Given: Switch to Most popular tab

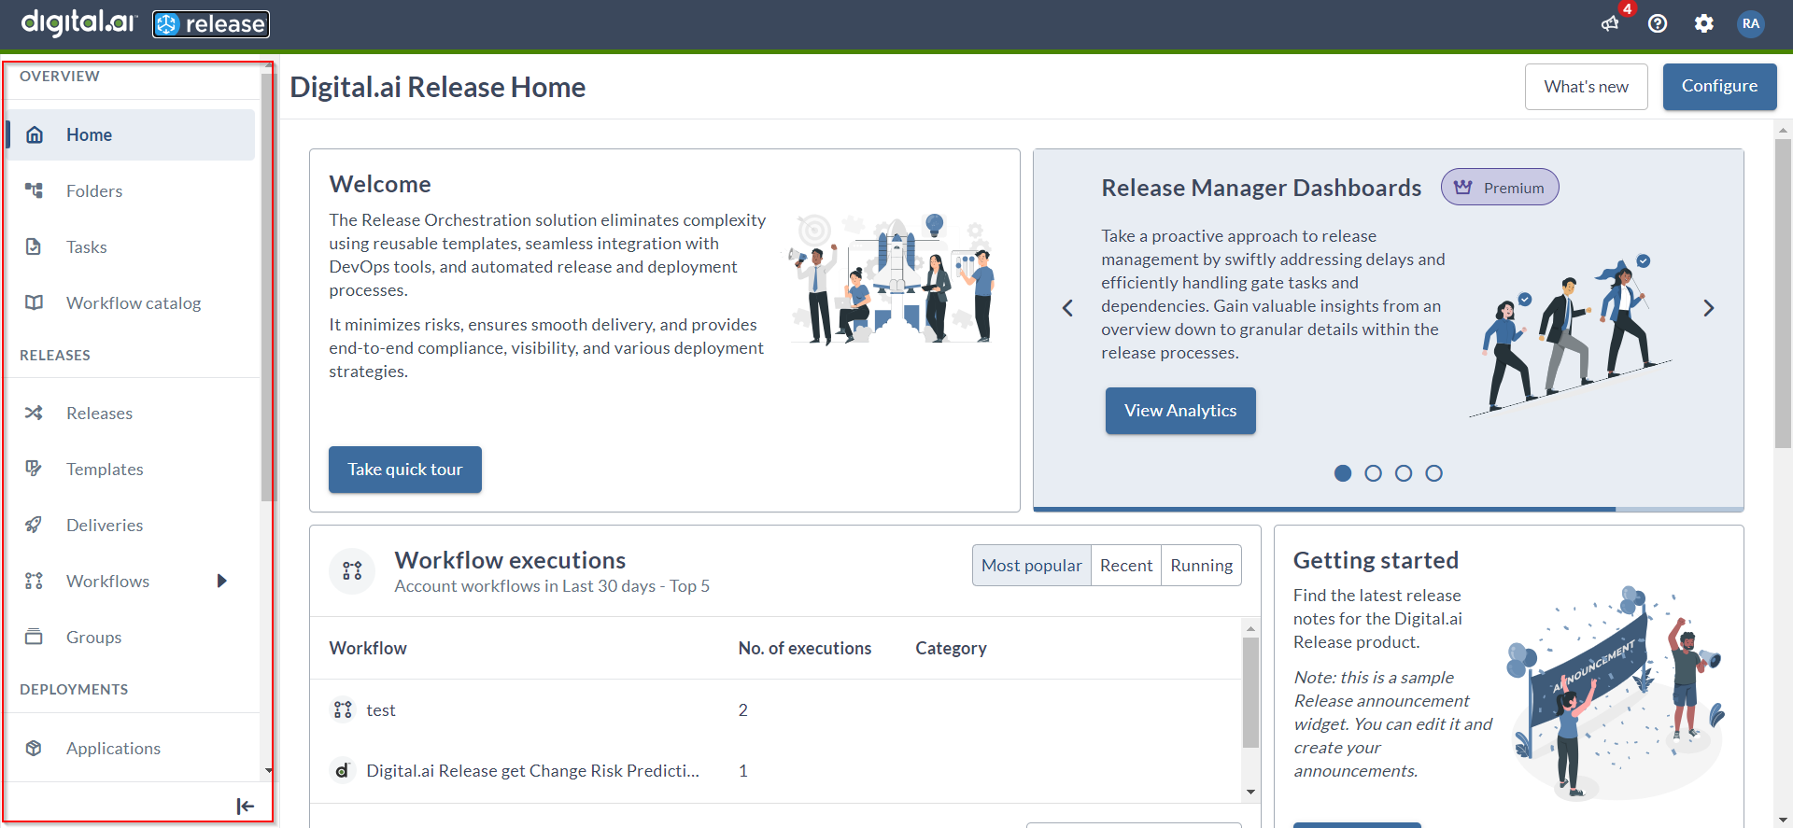Looking at the screenshot, I should click(1032, 566).
